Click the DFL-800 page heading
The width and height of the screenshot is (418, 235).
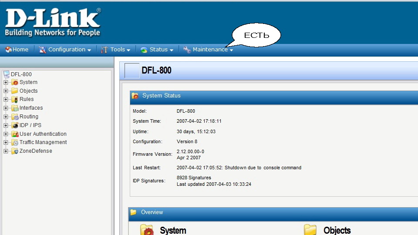coord(156,70)
